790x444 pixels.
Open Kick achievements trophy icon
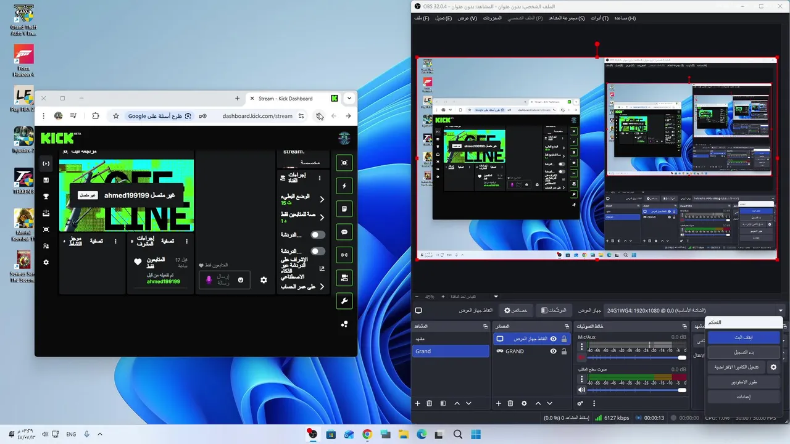(46, 197)
